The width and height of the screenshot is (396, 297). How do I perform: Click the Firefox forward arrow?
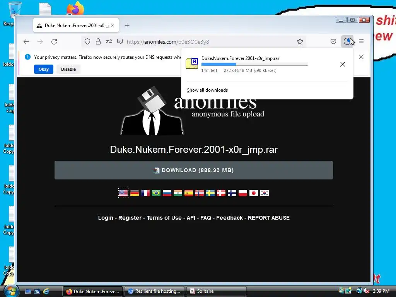coord(40,42)
